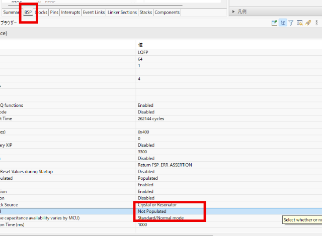Select the 262144 cycles value

[x=151, y=119]
